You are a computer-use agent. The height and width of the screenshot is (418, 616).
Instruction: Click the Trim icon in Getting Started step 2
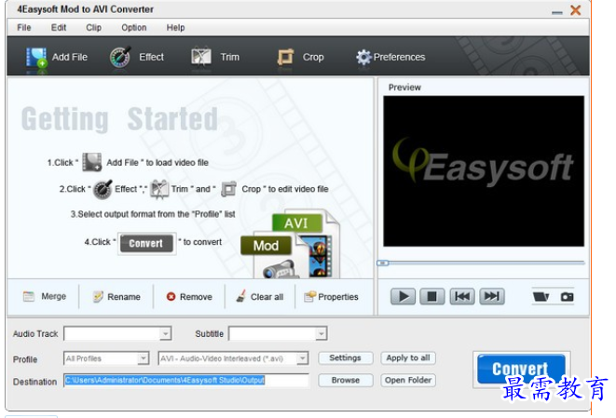pos(159,189)
